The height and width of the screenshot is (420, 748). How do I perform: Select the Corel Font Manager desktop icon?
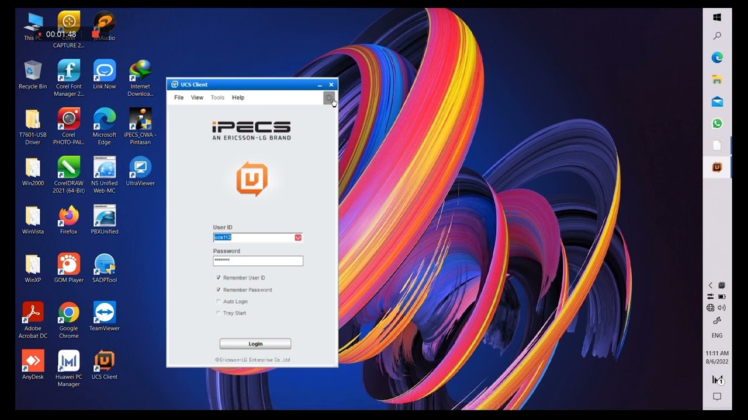click(68, 78)
